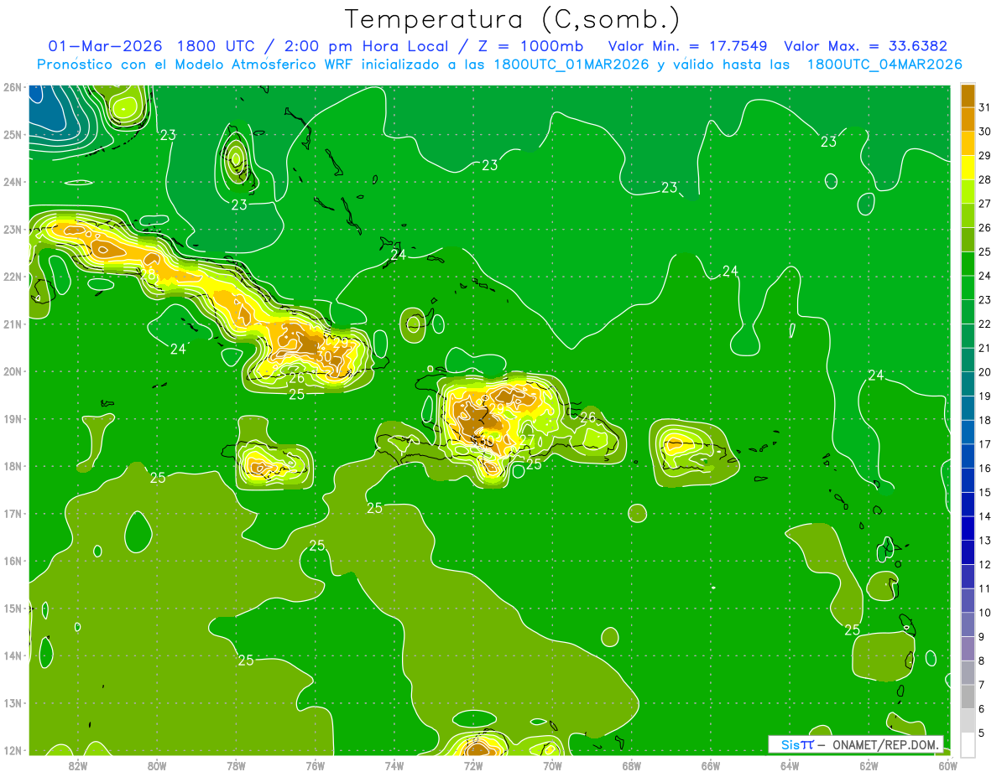Click the color scale label 12
The width and height of the screenshot is (1007, 777).
(985, 565)
